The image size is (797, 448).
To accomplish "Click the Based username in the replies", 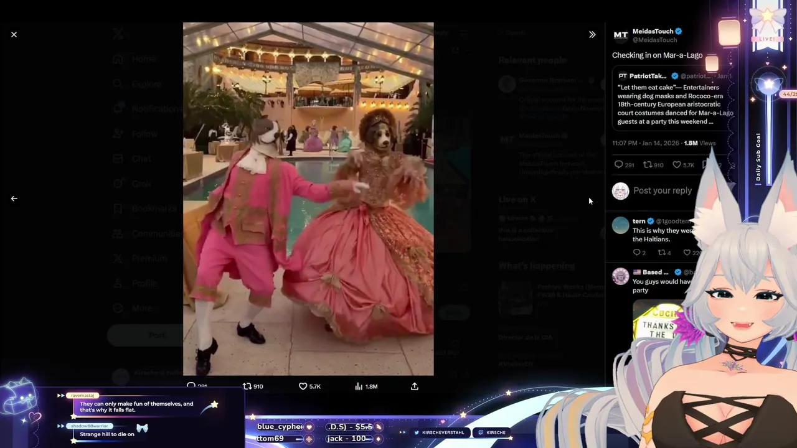I will (x=651, y=272).
